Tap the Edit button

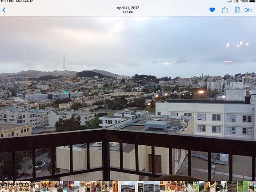(x=248, y=10)
